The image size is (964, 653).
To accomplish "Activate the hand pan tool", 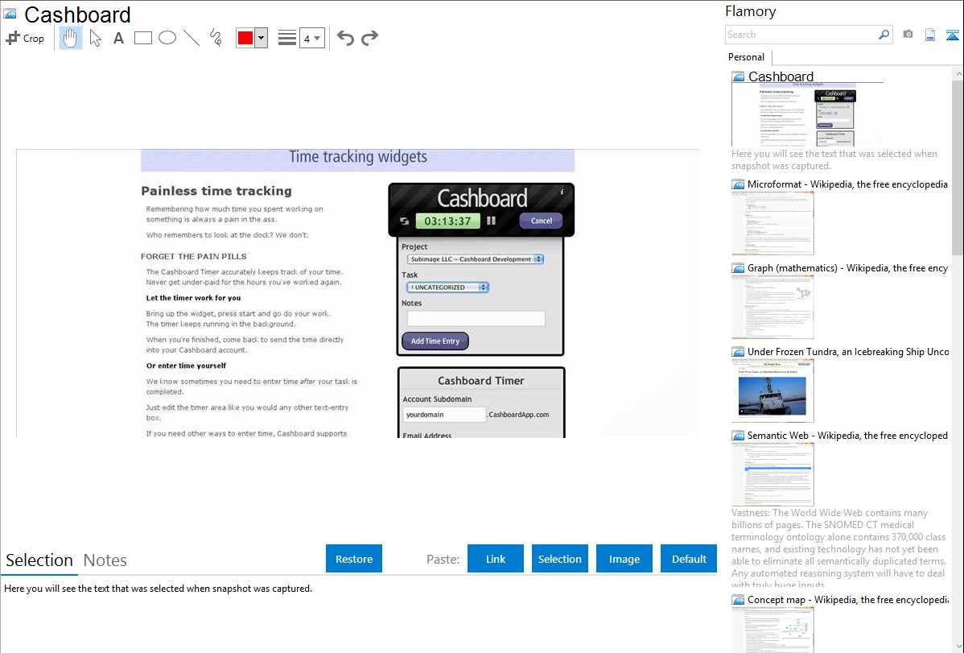I will (x=70, y=38).
